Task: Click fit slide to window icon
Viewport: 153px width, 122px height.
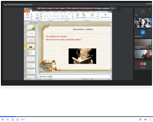Action: [x=109, y=79]
